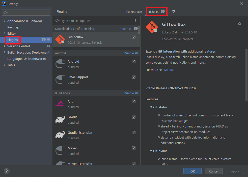
Task: Click the GitToolBox detail gear icon
Action: (x=239, y=24)
